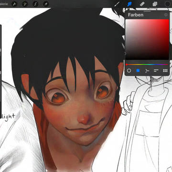Switch to the Harmony color tab
The height and width of the screenshot is (172, 172).
tap(147, 71)
